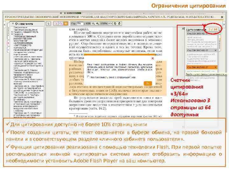229x172 pixels.
Task: Collapse the citation panel arrow icon
Action: pyautogui.click(x=183, y=29)
